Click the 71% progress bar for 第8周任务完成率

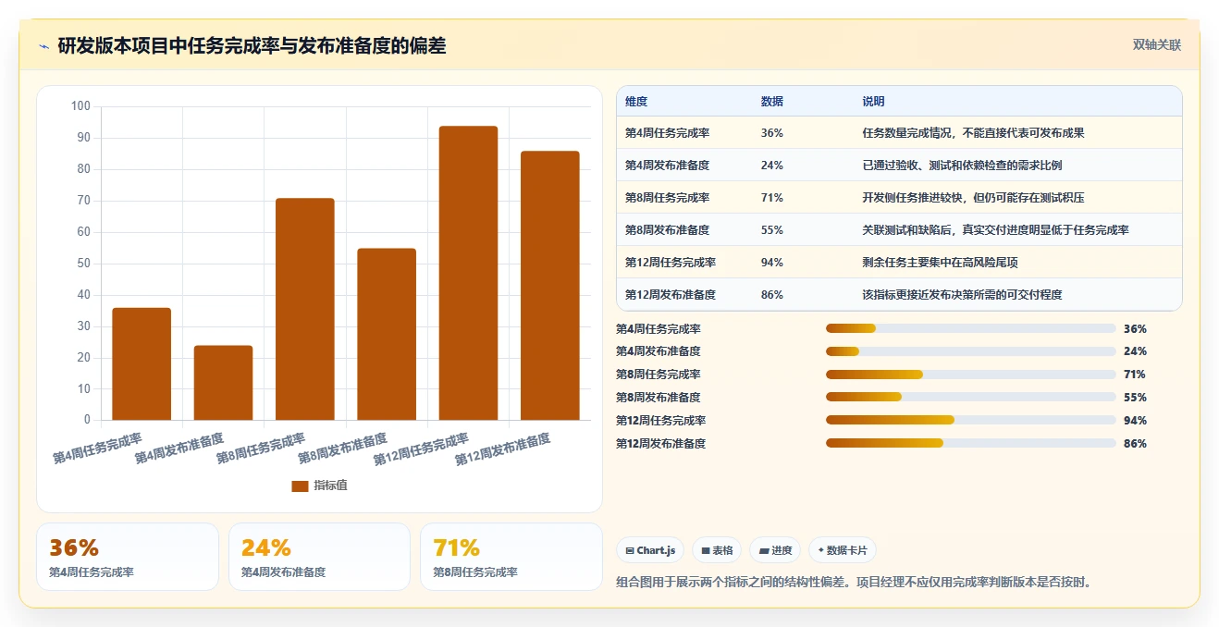(971, 375)
